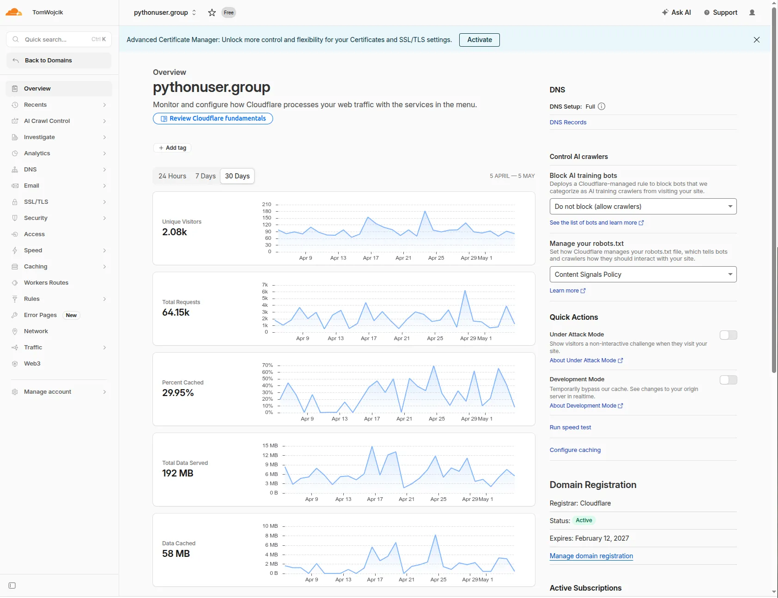Click the DNS sidebar icon
The height and width of the screenshot is (598, 778).
click(15, 170)
